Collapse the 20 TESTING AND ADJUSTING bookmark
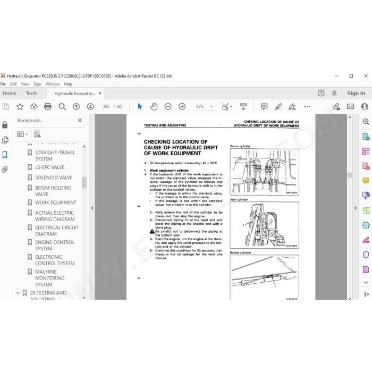372x372 pixels. (x=18, y=293)
